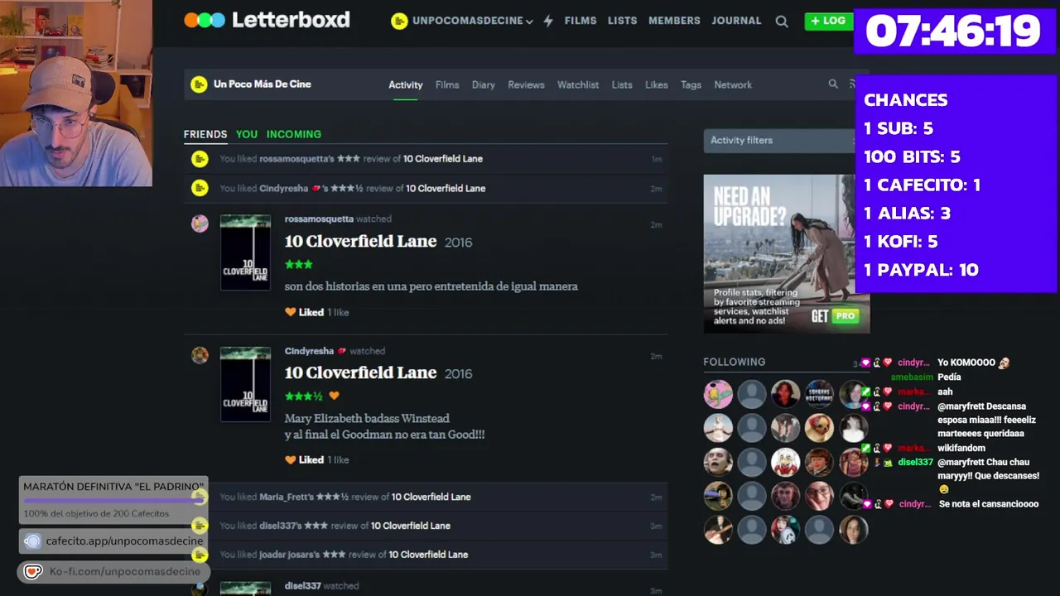
Task: Switch to the Diary profile tab
Action: click(484, 84)
